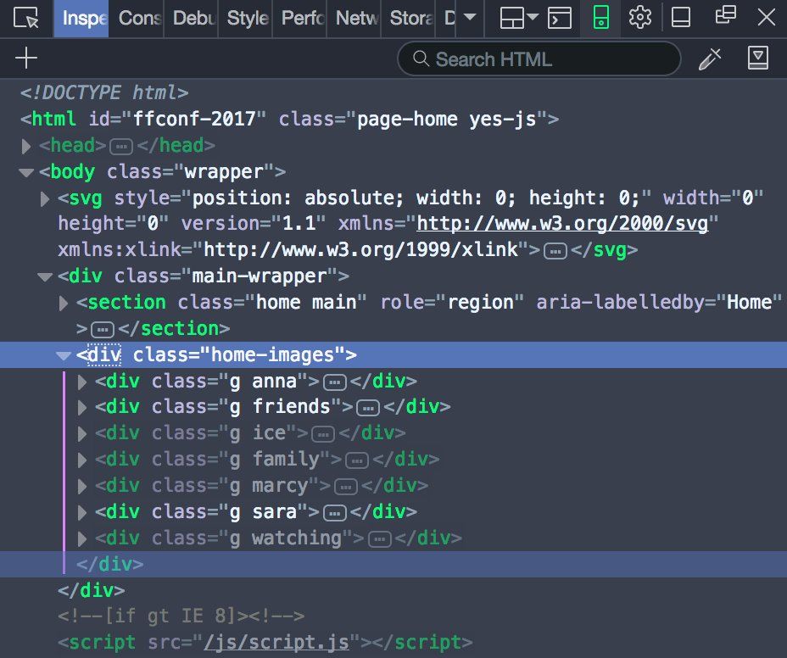Open the Storage tab
Screen dimensions: 787x658
(x=408, y=19)
